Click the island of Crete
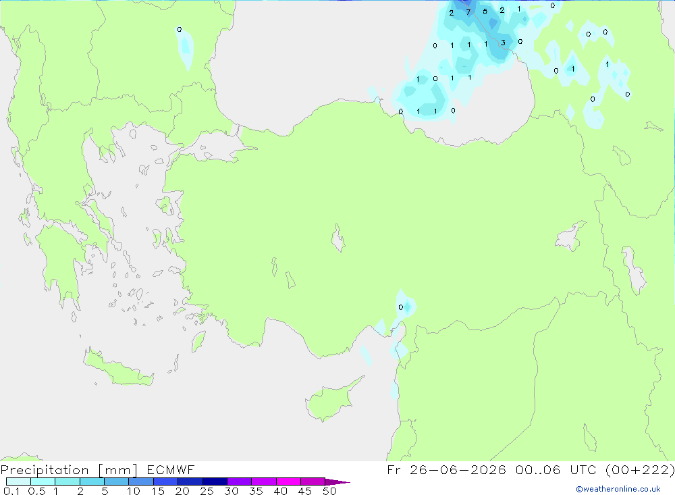Screen dimensions: 675x495 tap(118, 367)
